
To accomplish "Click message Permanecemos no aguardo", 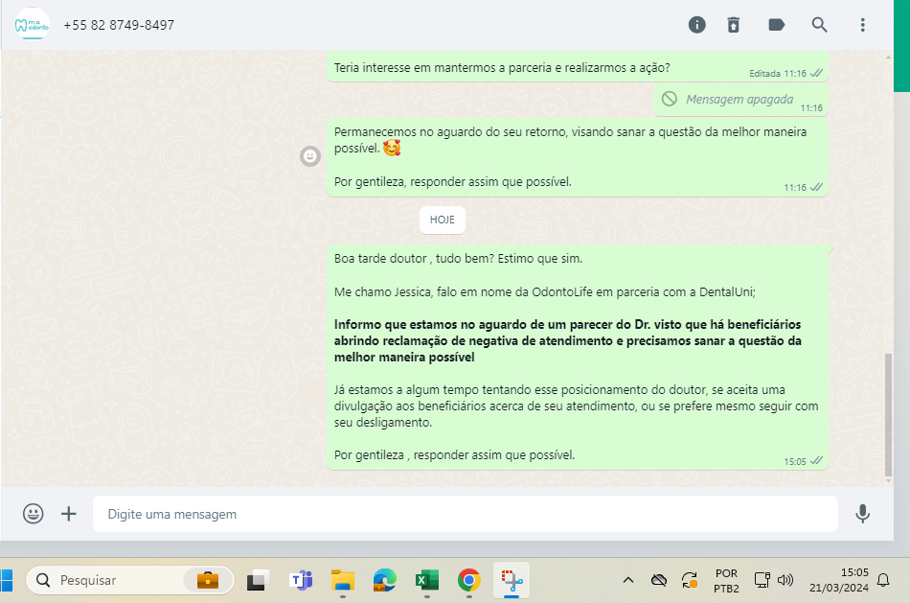I will point(577,157).
